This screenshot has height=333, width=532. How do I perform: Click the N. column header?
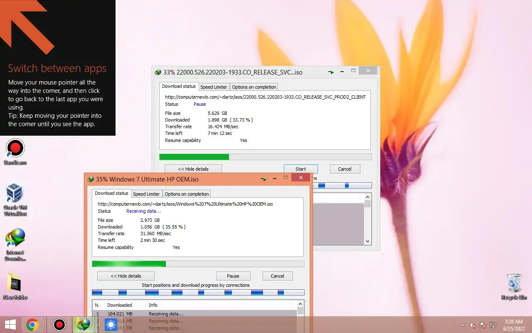[x=98, y=305]
